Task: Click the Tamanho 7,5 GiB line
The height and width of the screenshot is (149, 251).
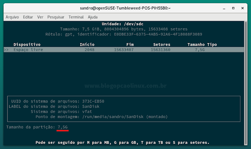Action: (x=124, y=29)
